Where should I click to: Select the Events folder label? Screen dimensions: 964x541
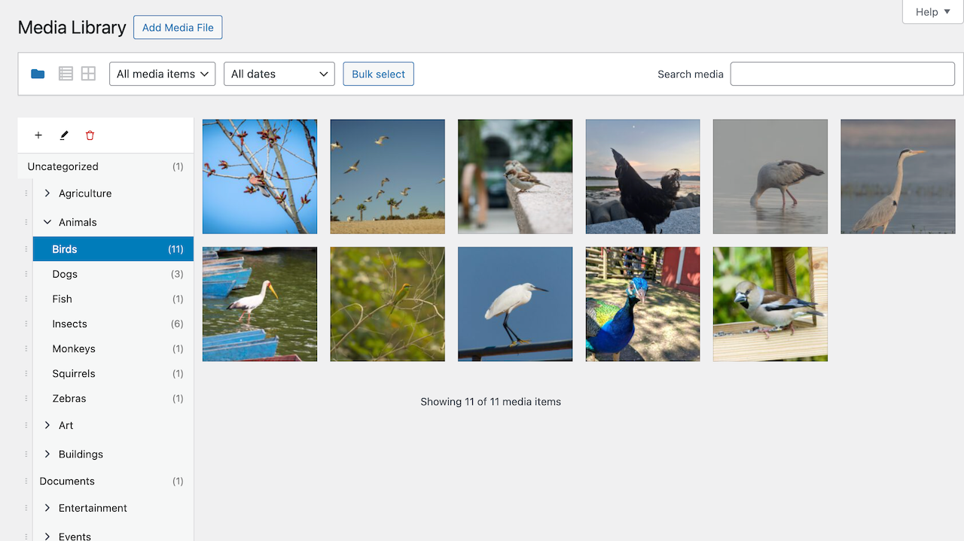[75, 536]
